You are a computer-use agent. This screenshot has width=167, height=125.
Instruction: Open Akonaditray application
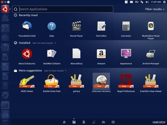[x=76, y=53]
